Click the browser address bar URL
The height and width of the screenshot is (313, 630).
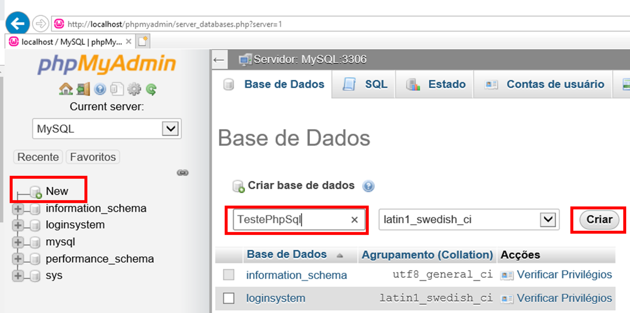coord(175,24)
